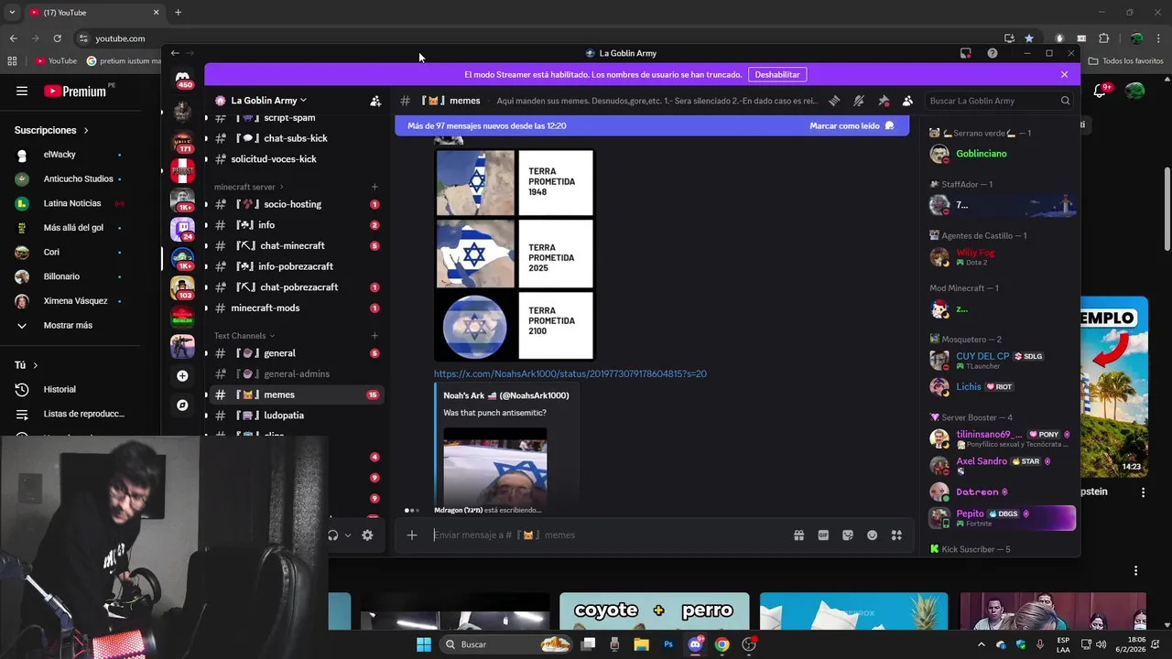Open the Axel Sandro member profile
The height and width of the screenshot is (659, 1172).
1003,466
